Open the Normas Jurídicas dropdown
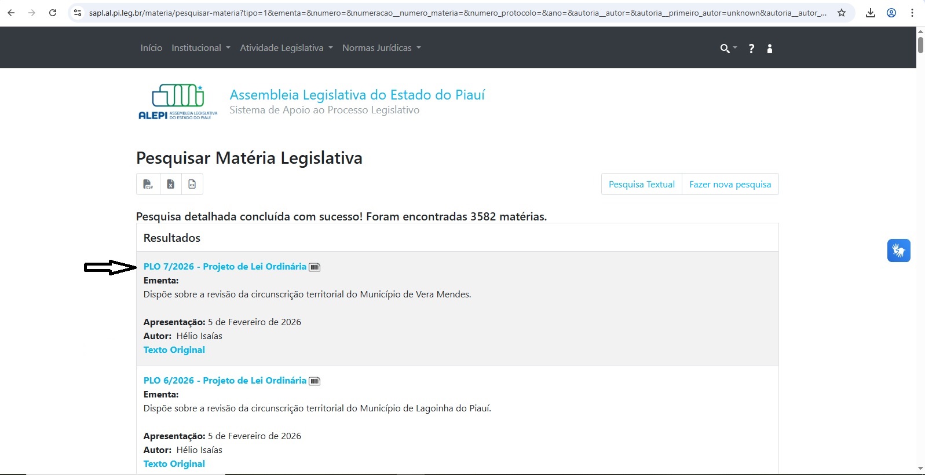This screenshot has width=925, height=475. click(x=381, y=48)
